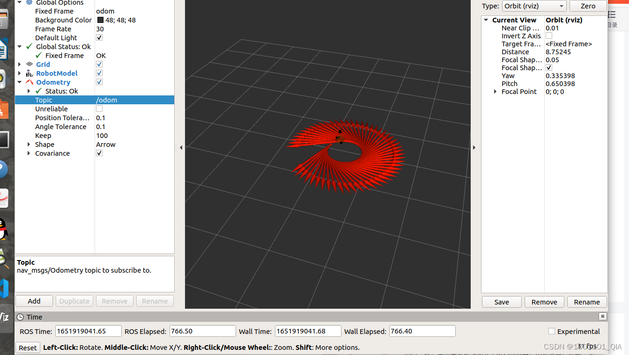
Task: Expand the Focal Point property
Action: 496,92
